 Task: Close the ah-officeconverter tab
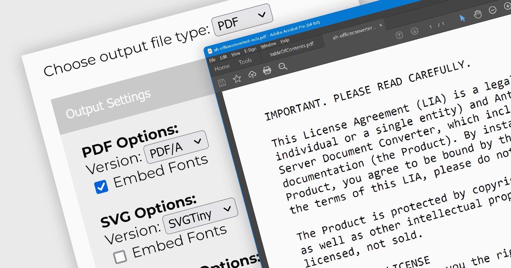point(381,26)
